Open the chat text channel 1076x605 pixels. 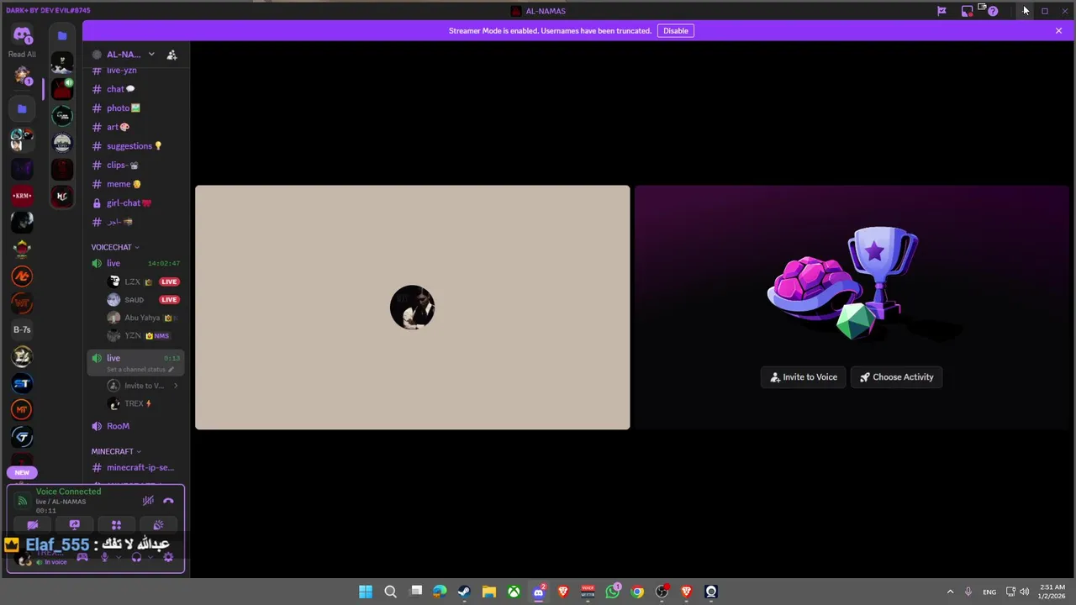click(135, 89)
